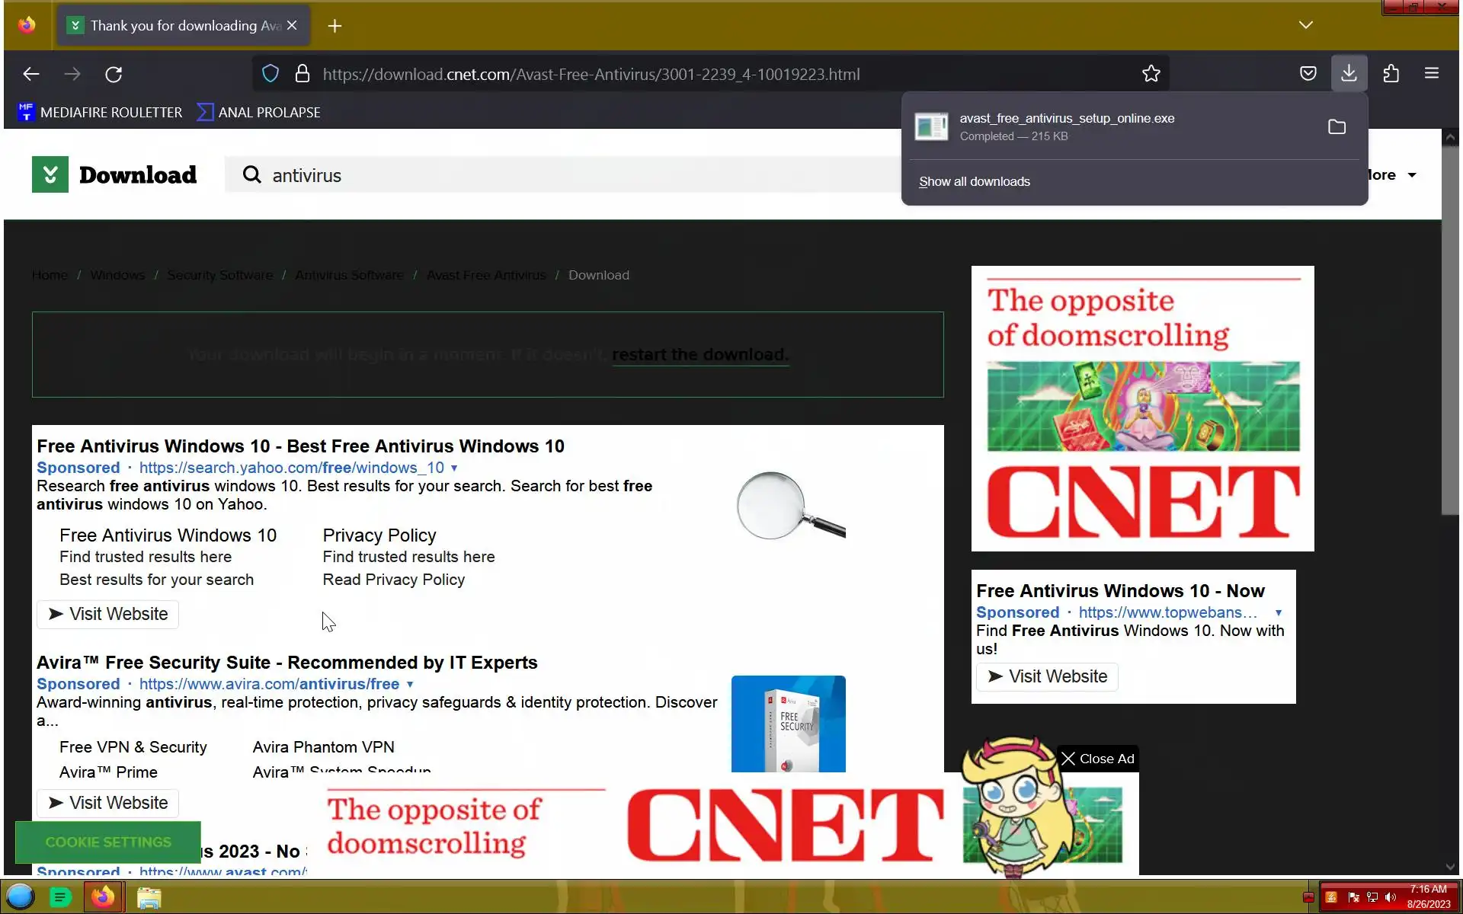This screenshot has height=914, width=1463.
Task: Click the Save to Pocket icon
Action: coord(1308,73)
